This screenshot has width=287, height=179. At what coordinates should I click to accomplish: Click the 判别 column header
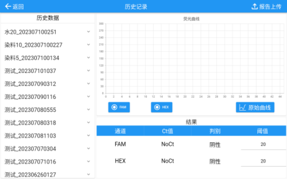pos(215,131)
